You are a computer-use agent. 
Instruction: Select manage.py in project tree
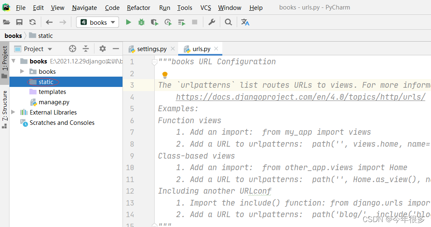pyautogui.click(x=54, y=102)
